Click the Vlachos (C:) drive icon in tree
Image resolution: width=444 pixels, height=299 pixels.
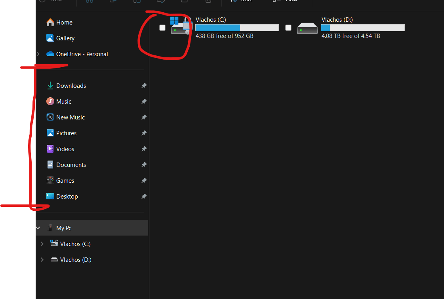(x=54, y=243)
